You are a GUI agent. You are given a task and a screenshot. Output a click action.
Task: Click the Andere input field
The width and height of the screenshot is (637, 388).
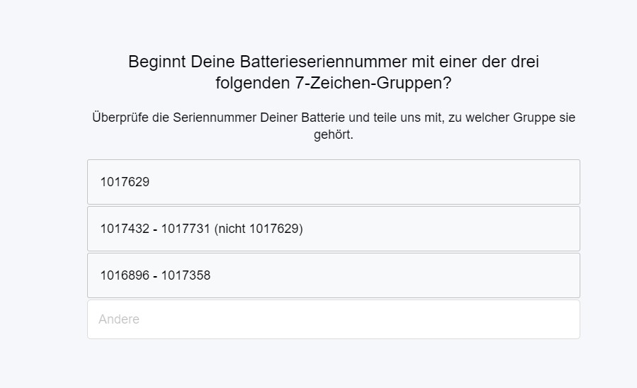tap(333, 319)
